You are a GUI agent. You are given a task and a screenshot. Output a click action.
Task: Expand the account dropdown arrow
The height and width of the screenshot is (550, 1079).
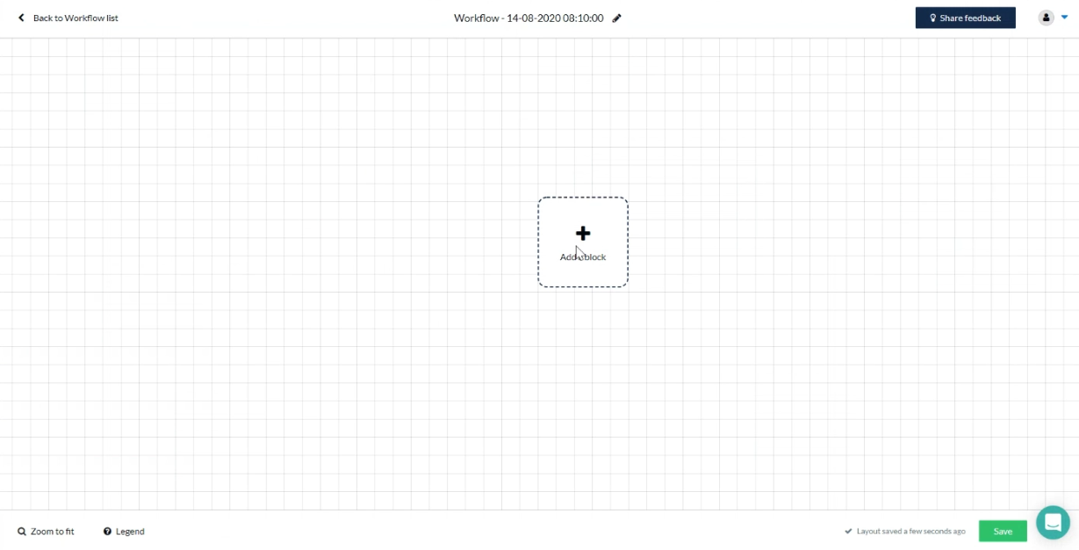point(1064,17)
